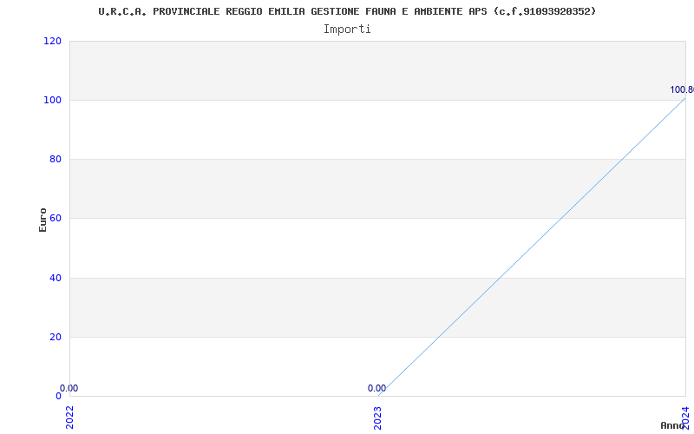Click the y-axis tick value 40
Screen dimensions: 694x434
56,278
